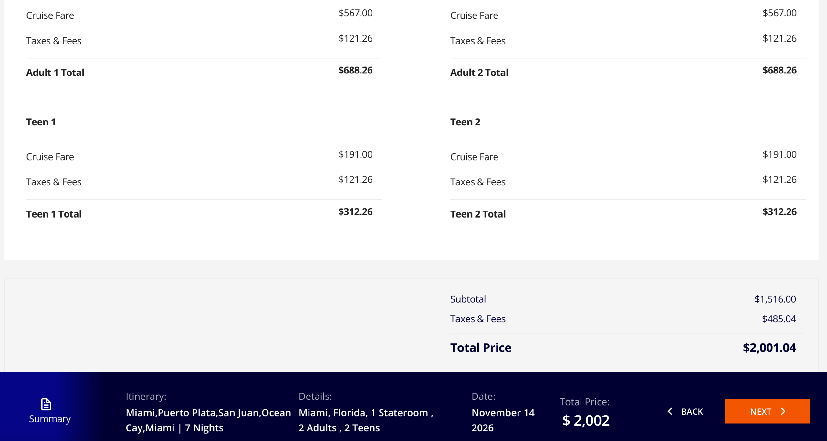Open the Summary panel from the bottom bar
This screenshot has height=441, width=827.
[x=49, y=419]
